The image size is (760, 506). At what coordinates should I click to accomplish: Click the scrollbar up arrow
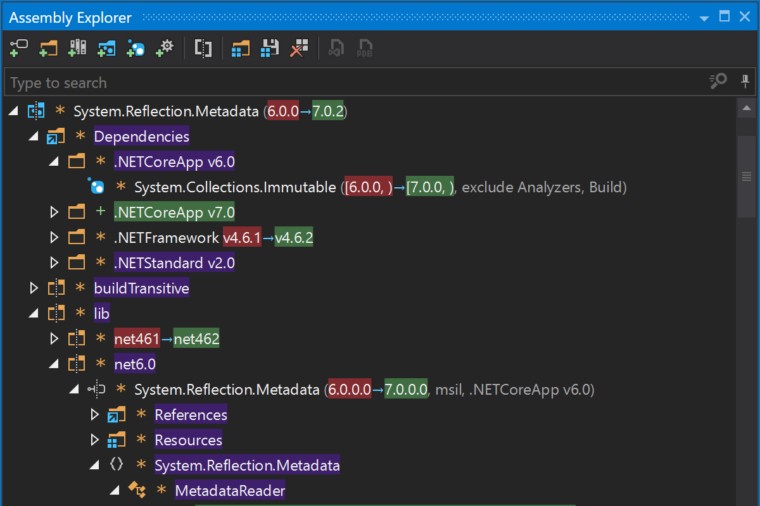pos(747,109)
